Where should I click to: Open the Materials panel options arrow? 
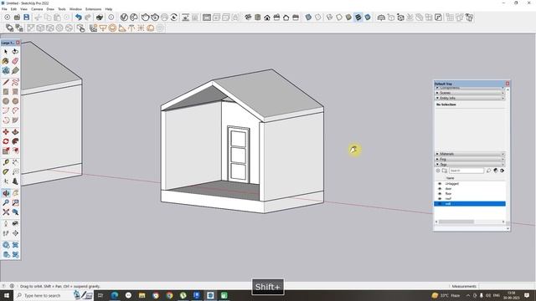tap(502, 154)
